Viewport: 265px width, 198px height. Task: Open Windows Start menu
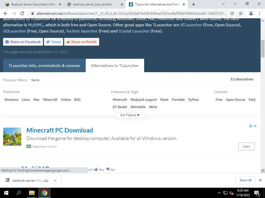[6, 193]
